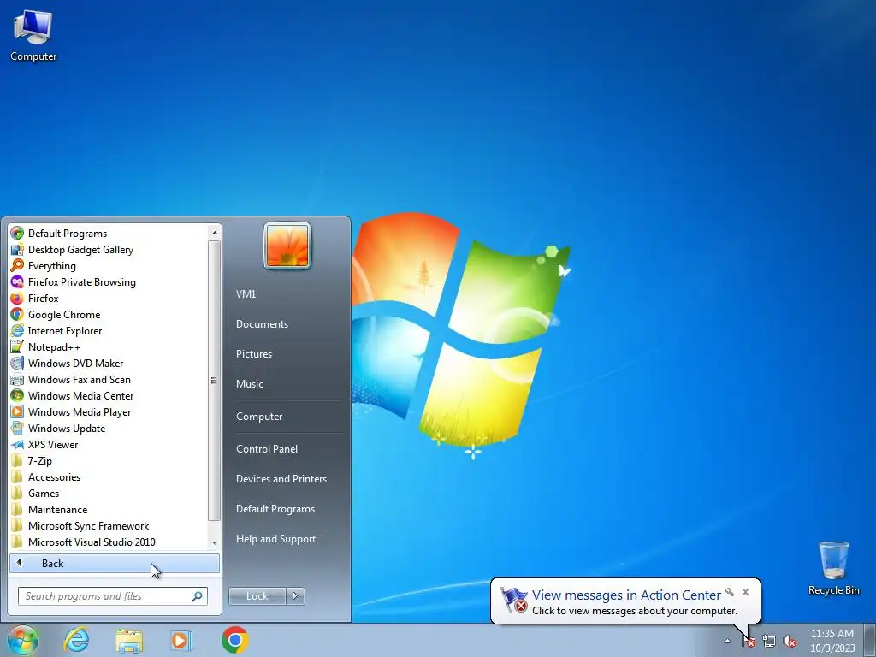Open Internet Explorer from taskbar

click(x=76, y=640)
